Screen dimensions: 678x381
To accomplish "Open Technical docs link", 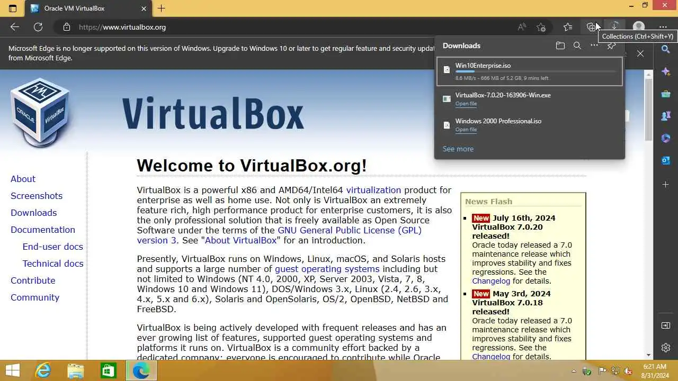I will pyautogui.click(x=53, y=264).
